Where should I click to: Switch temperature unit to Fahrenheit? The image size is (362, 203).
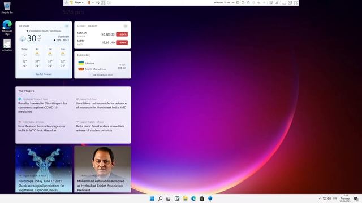tap(40, 41)
